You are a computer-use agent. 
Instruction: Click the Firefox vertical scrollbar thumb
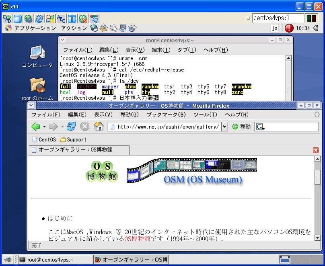tap(317, 178)
